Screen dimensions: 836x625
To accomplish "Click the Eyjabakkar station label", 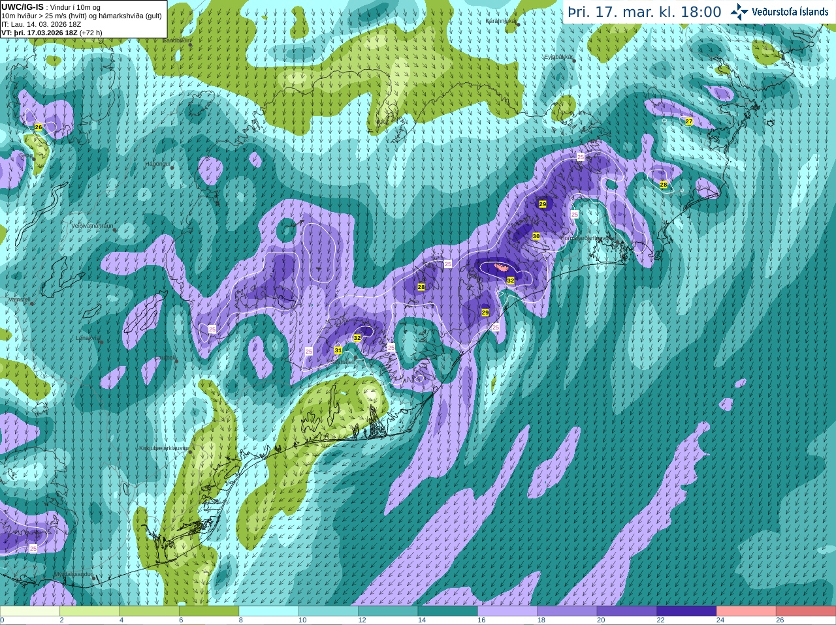I will [559, 57].
